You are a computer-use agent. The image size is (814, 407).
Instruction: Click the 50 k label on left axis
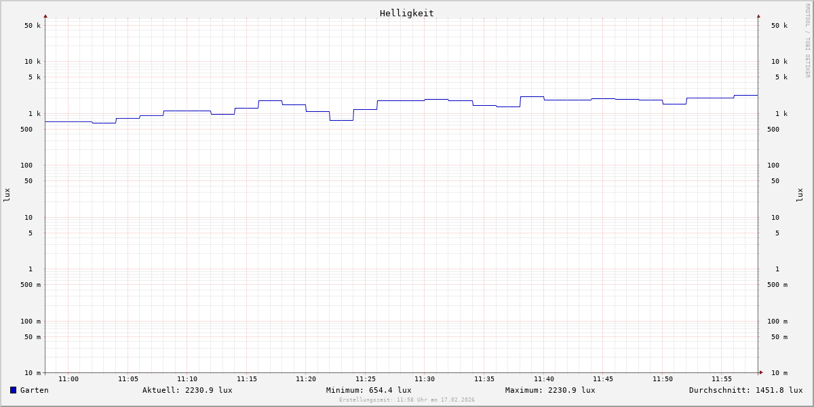(x=33, y=26)
